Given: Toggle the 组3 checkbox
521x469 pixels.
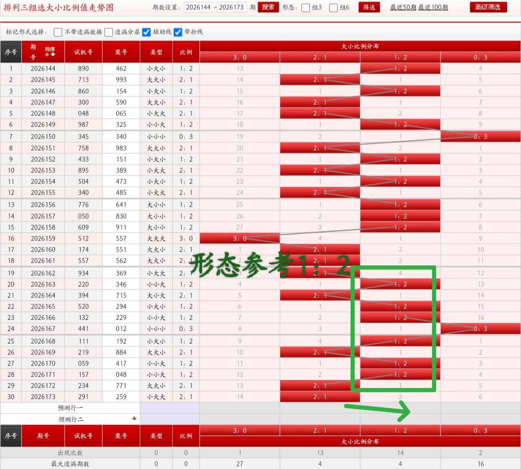Looking at the screenshot, I should [x=306, y=8].
